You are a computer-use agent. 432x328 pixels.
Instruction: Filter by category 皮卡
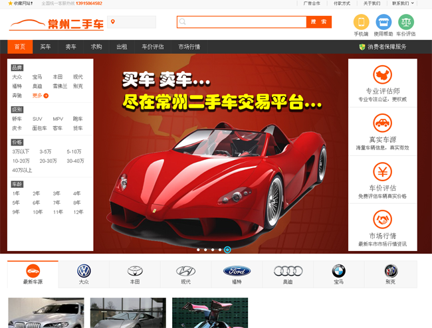(17, 128)
